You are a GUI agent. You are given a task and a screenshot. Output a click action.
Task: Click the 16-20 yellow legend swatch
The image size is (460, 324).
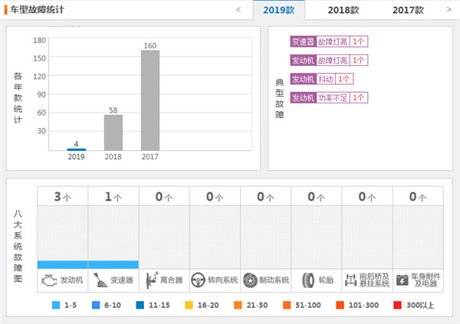tap(189, 305)
